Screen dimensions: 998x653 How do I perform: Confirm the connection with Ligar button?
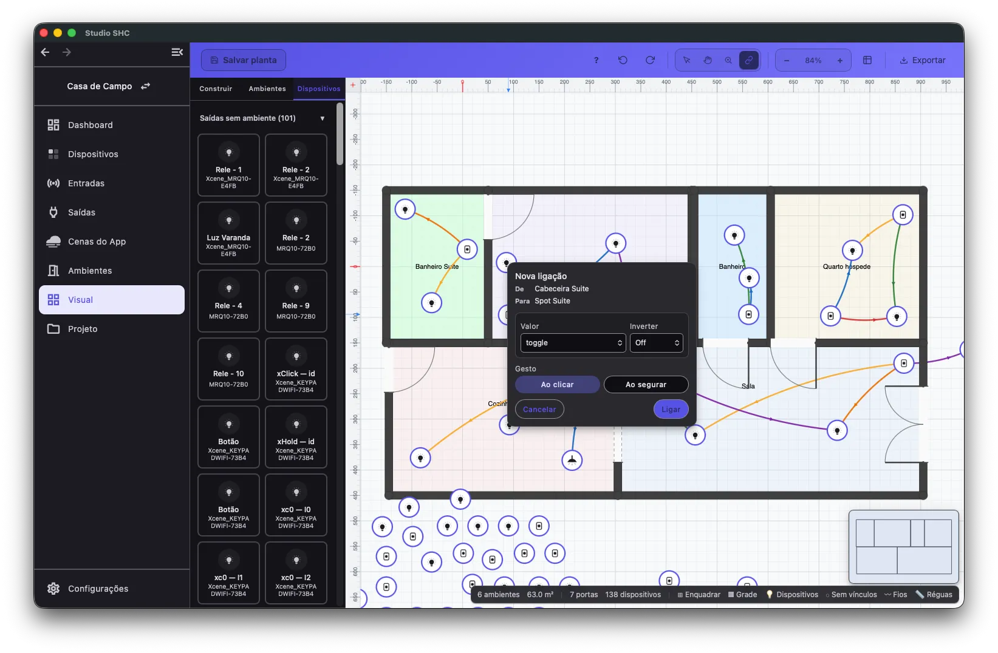[x=671, y=410]
